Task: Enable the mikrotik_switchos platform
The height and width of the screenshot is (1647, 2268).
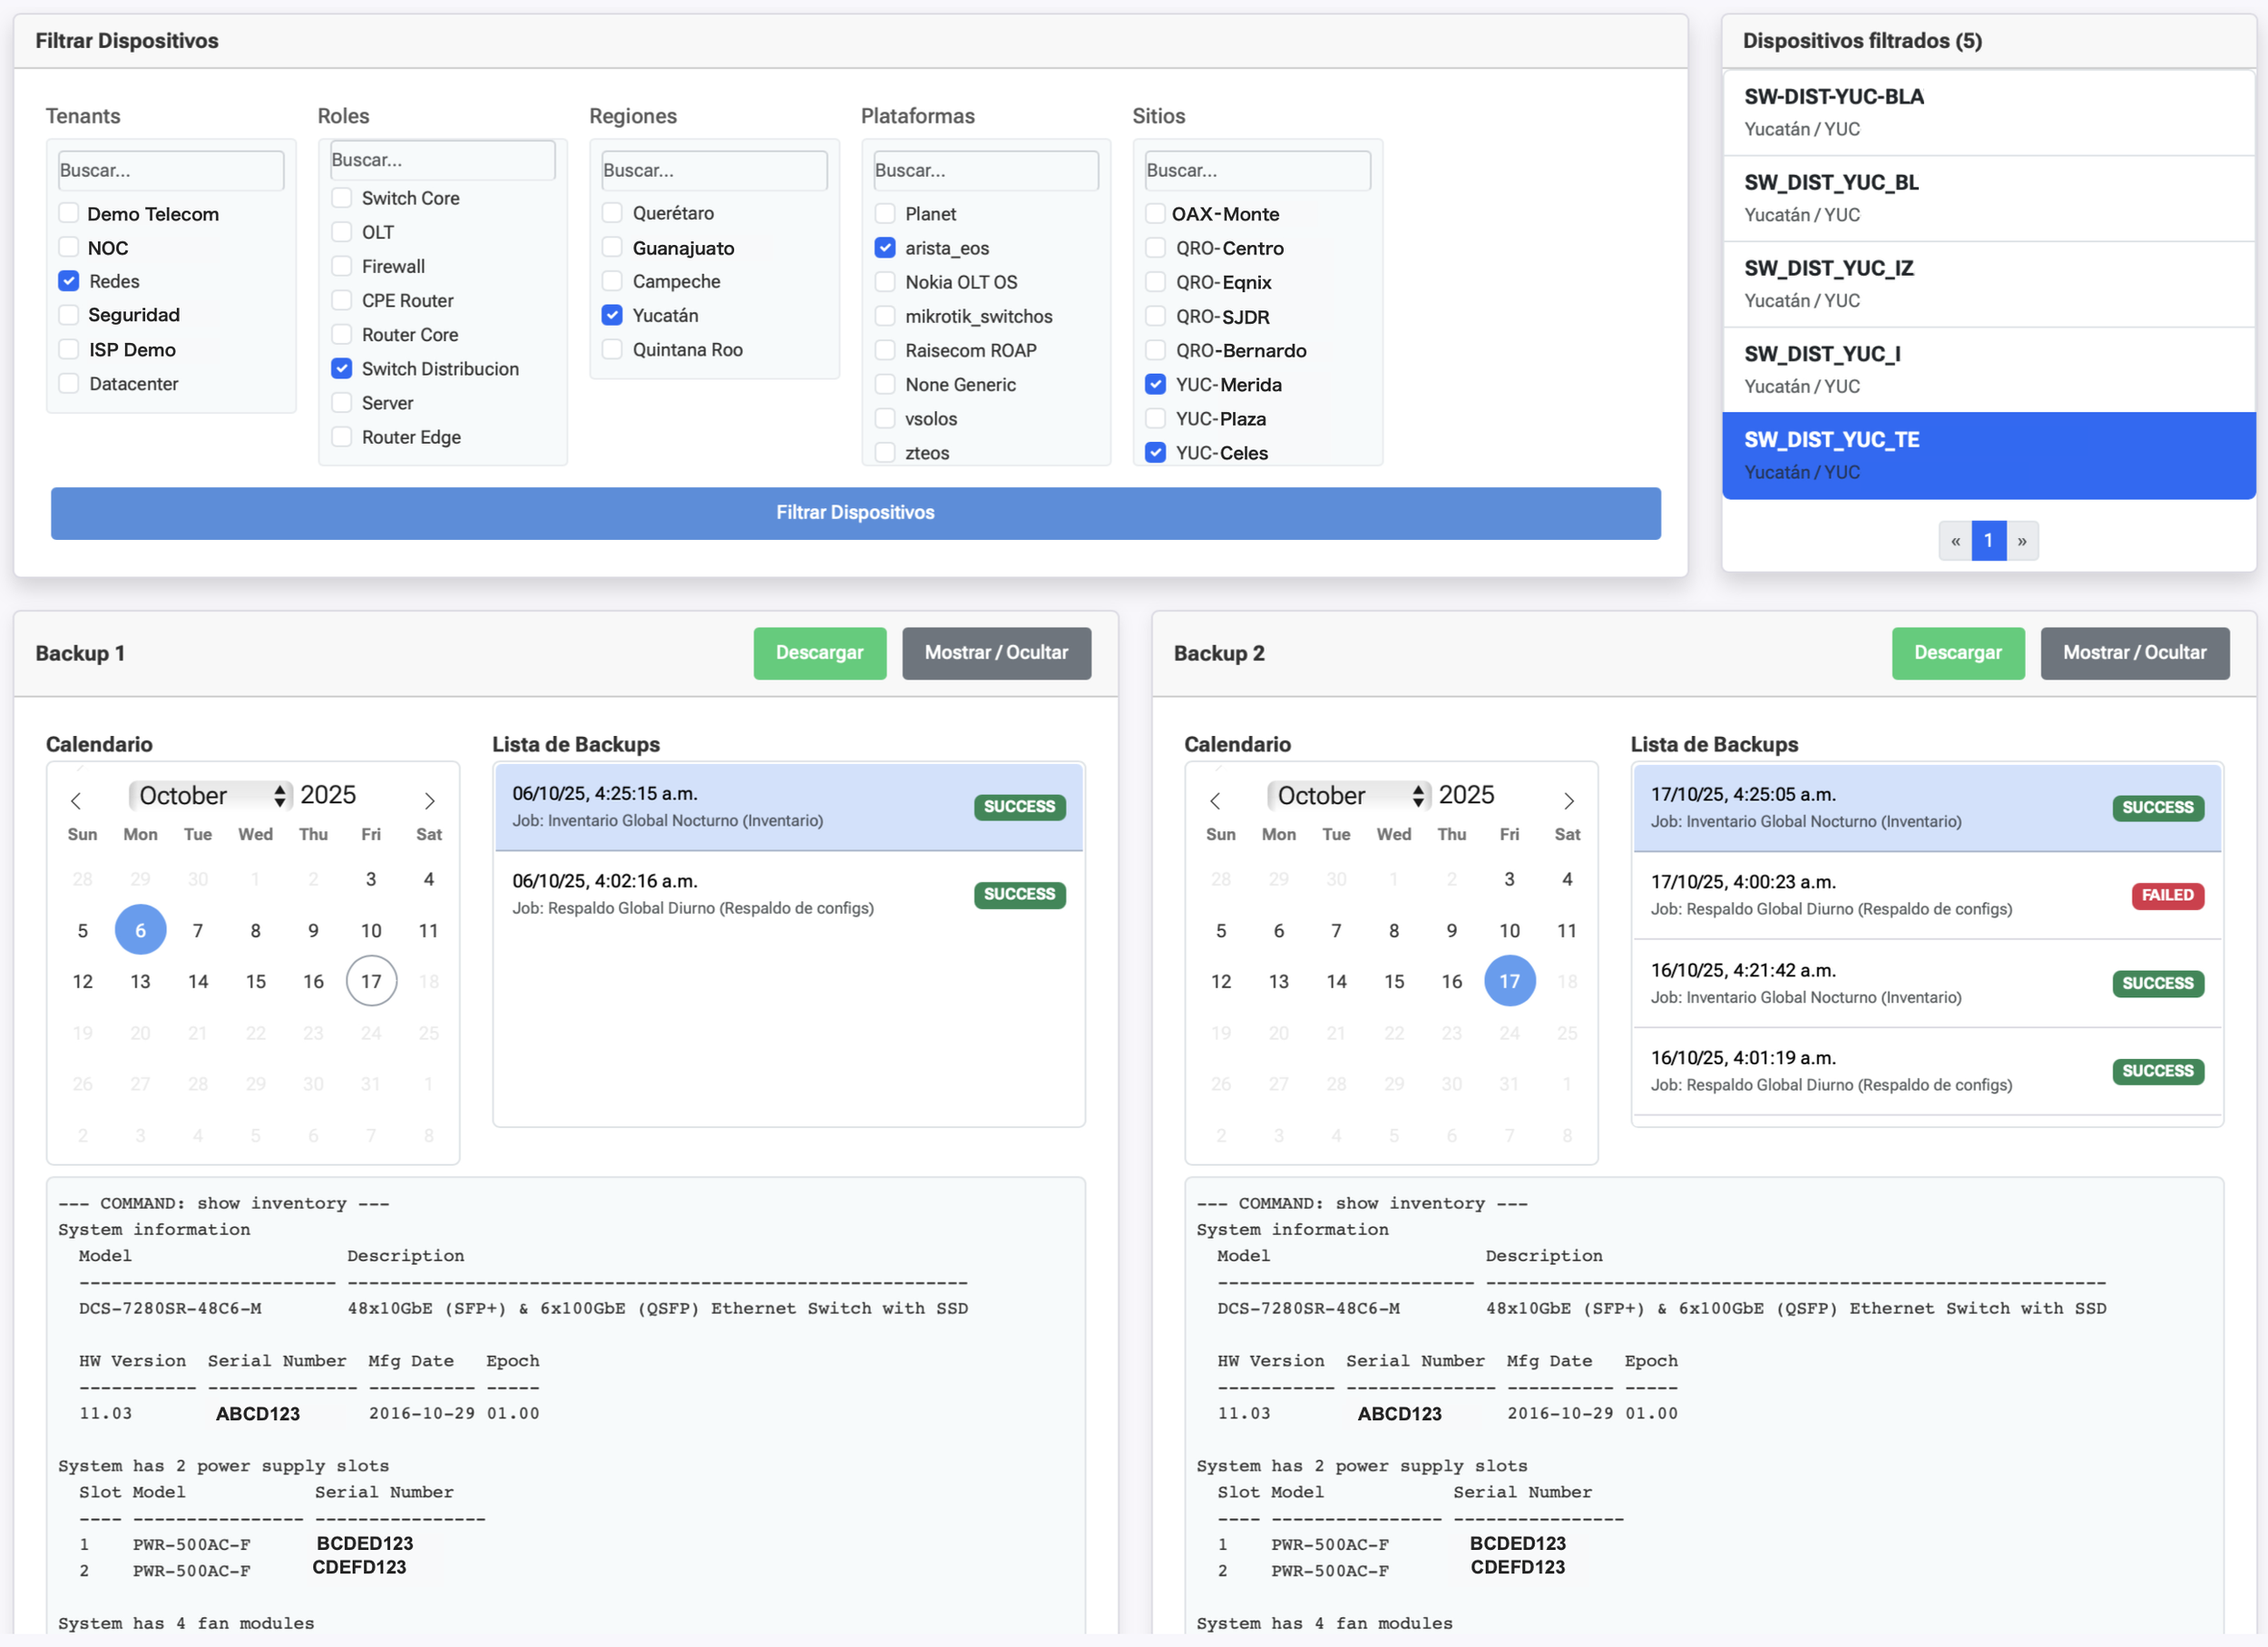Action: 885,316
